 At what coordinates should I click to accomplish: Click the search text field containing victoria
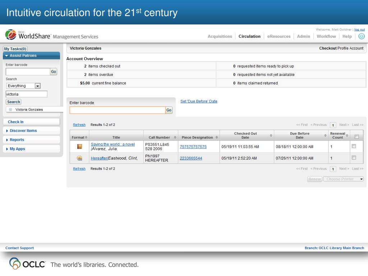coord(27,94)
